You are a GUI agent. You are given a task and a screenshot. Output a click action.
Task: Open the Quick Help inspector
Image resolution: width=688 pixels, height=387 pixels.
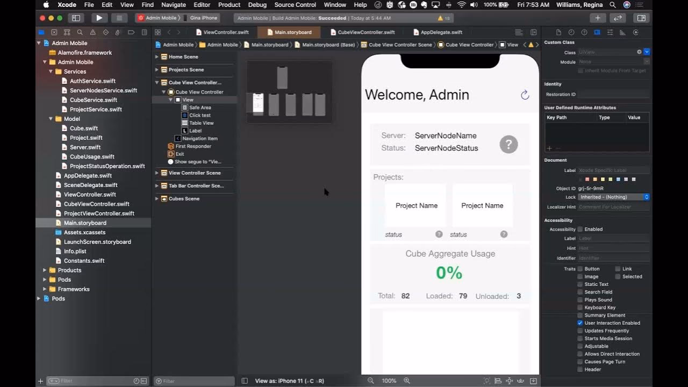584,32
